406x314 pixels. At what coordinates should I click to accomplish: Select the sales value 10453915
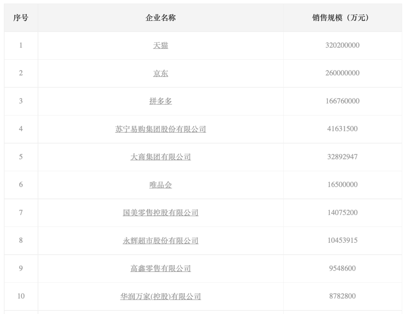[x=342, y=240]
